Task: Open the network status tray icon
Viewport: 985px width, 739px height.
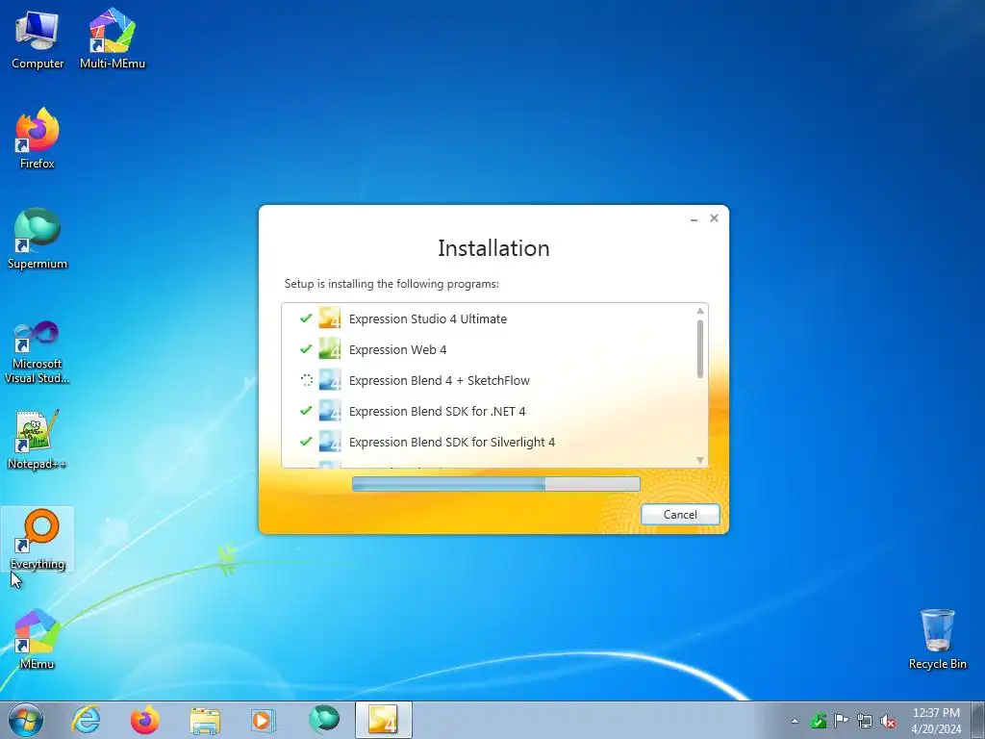Action: [865, 721]
